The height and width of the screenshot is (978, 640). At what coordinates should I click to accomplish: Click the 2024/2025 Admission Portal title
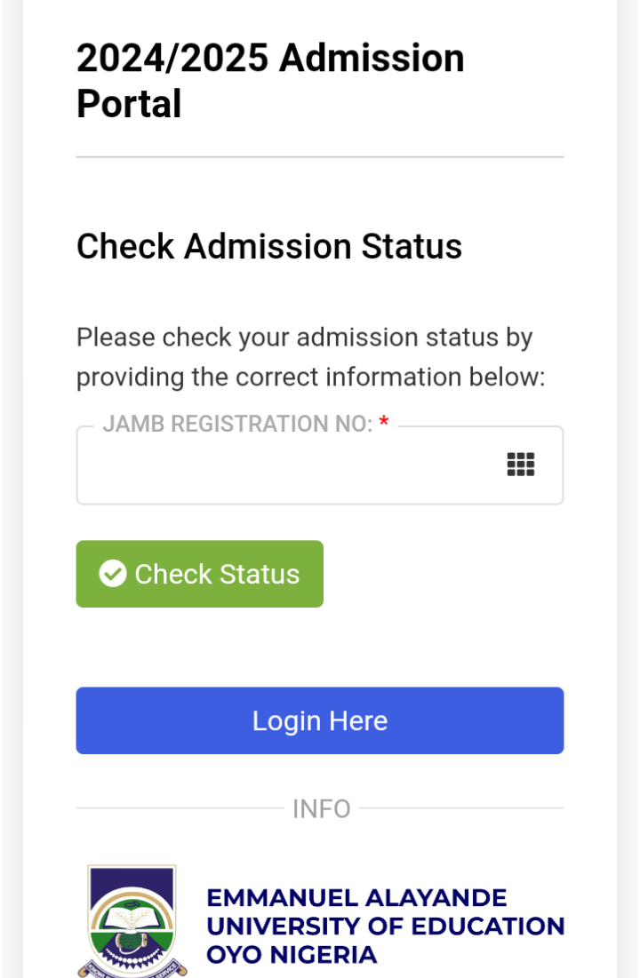[x=270, y=81]
